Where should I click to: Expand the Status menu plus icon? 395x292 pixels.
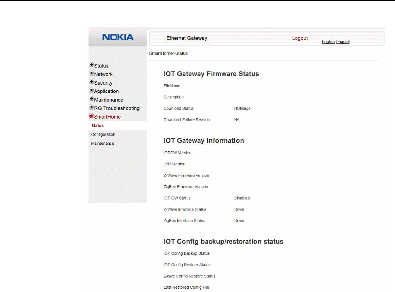pos(91,65)
